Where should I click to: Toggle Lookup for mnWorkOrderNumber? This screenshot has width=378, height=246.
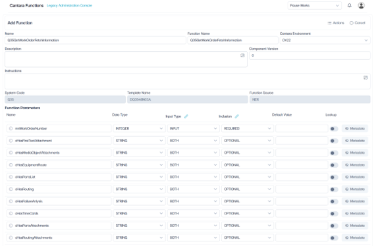tap(334, 128)
